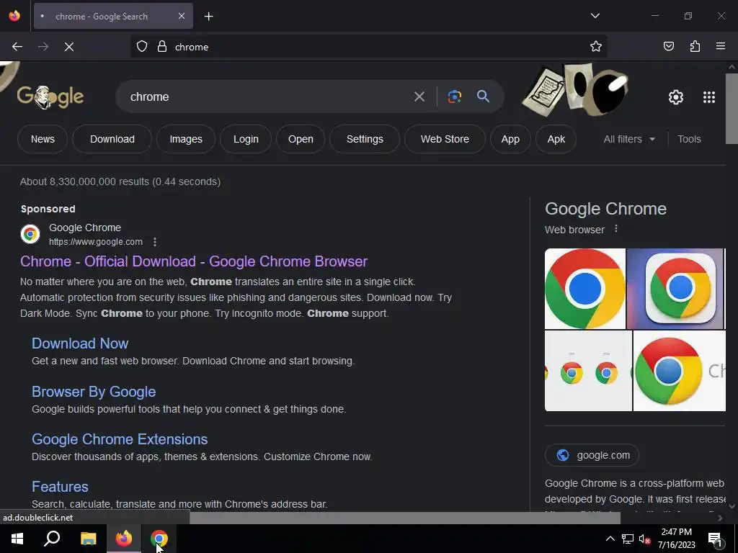Select the News filter chip
The image size is (738, 553).
(x=43, y=139)
